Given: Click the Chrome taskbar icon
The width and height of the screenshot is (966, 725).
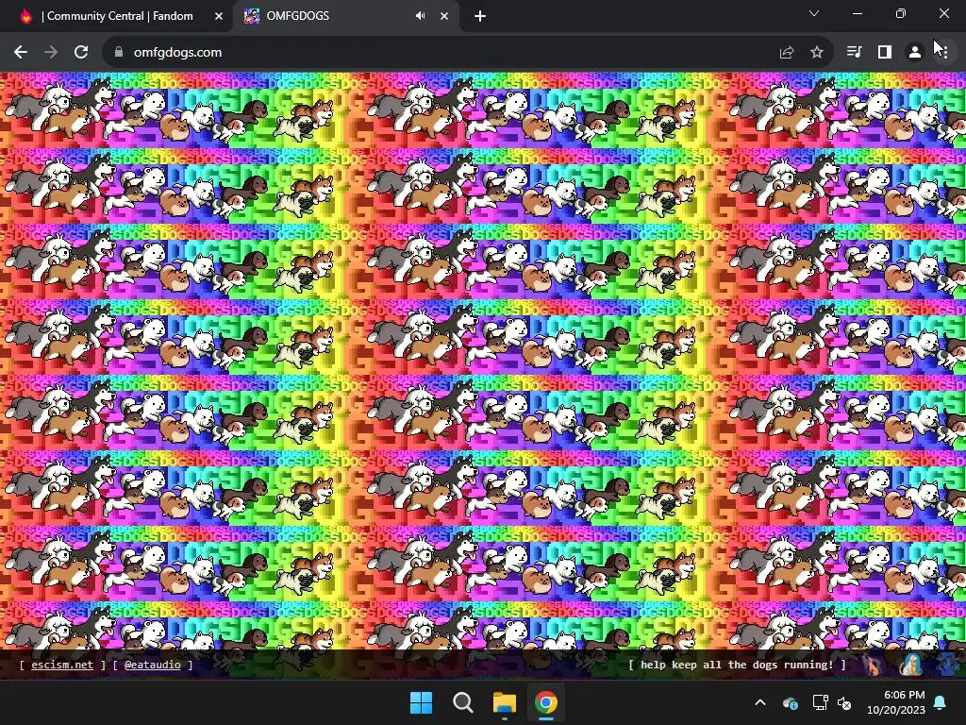Looking at the screenshot, I should [546, 702].
